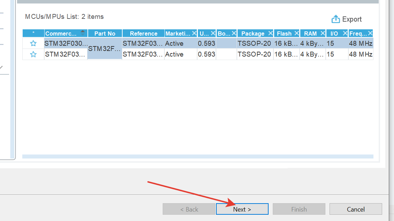The width and height of the screenshot is (394, 221).
Task: Remove the Flash column using its X
Action: click(296, 33)
